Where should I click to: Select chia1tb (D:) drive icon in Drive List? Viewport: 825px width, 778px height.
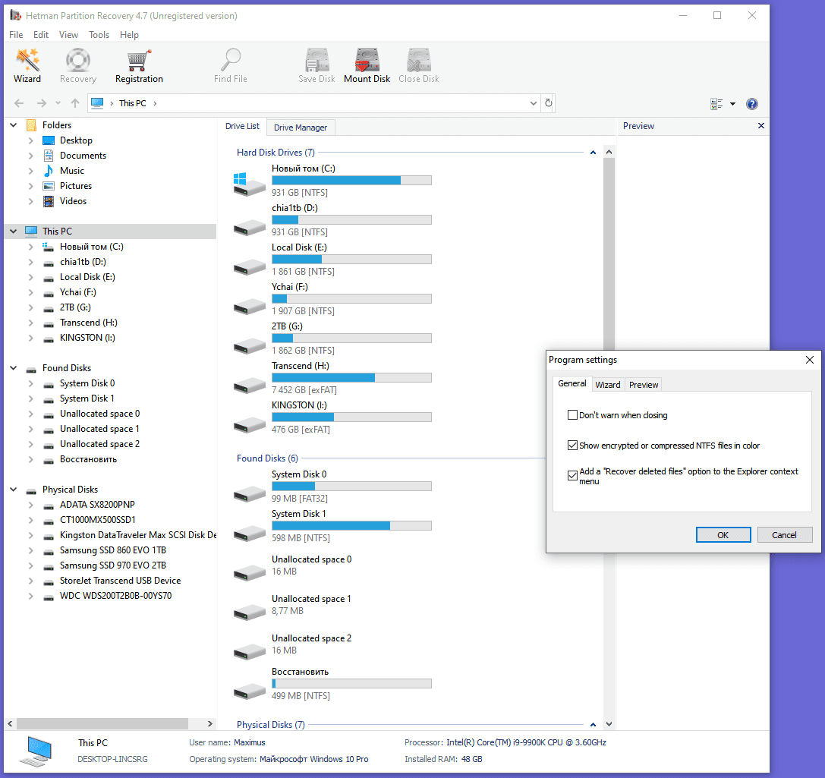coord(249,227)
